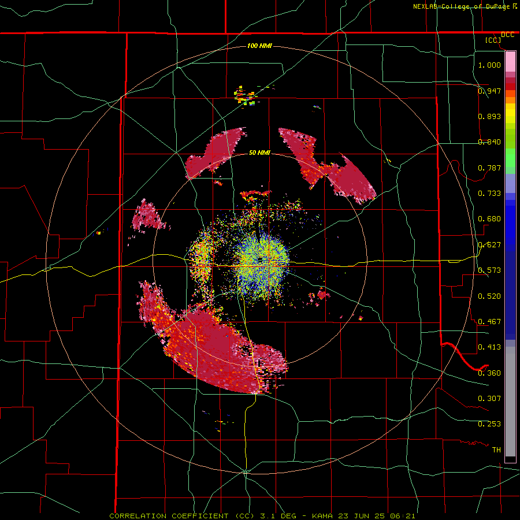Select the 0.627 scale value
This screenshot has height=520, width=520.
coord(489,245)
